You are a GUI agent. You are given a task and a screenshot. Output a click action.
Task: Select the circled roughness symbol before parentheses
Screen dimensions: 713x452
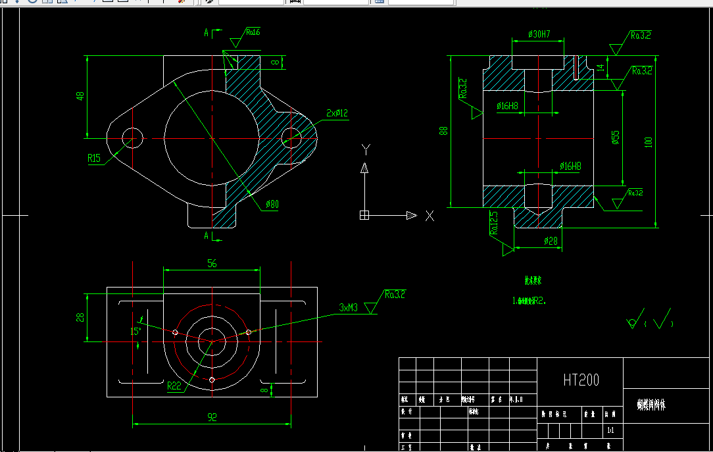[635, 318]
